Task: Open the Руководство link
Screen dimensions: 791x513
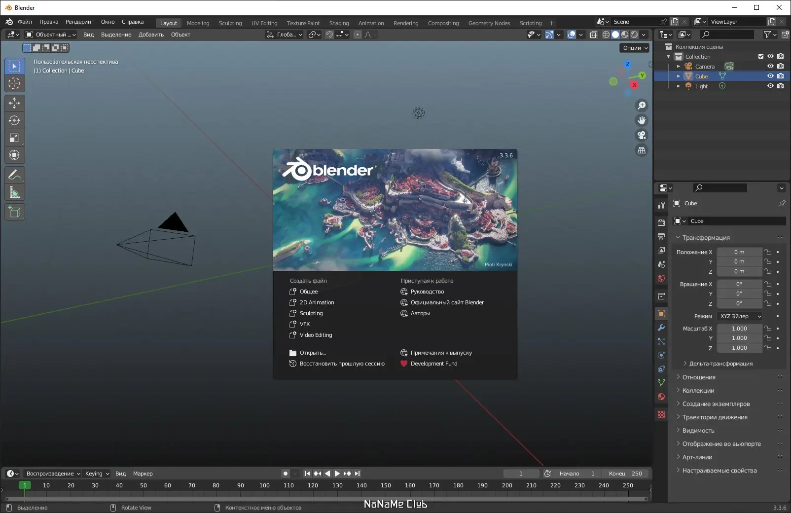Action: [427, 292]
